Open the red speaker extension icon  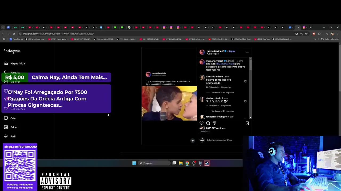314,34
